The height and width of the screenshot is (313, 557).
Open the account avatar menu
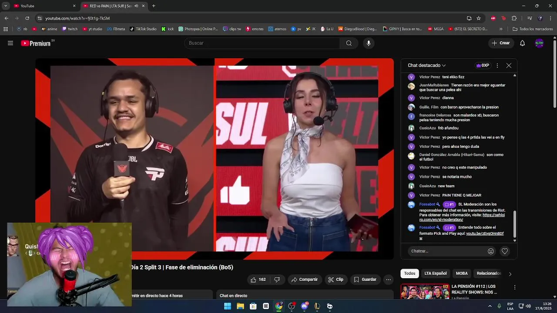coord(539,43)
